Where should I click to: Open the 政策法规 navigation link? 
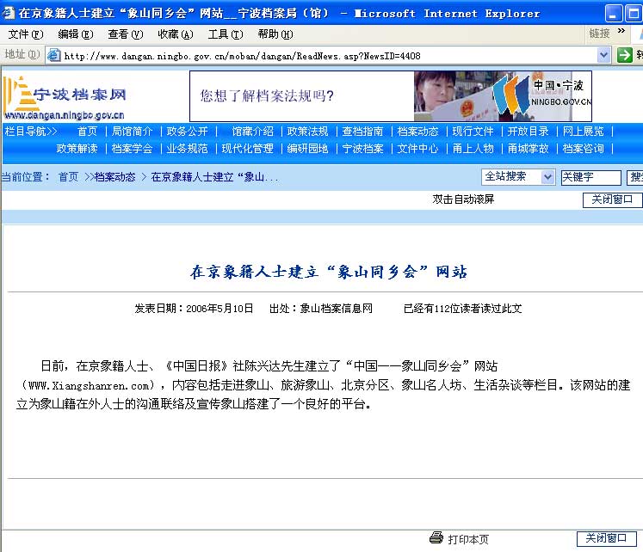pos(307,132)
